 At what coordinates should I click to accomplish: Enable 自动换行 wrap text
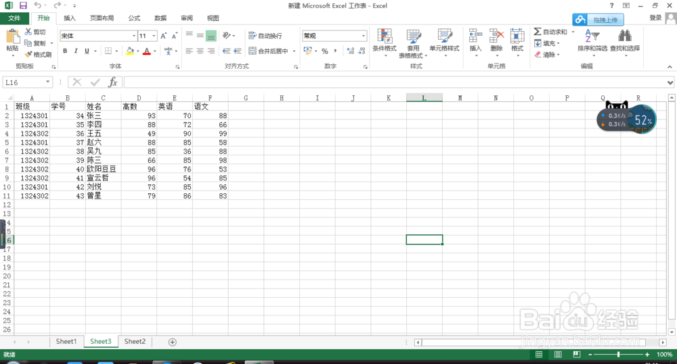(265, 36)
